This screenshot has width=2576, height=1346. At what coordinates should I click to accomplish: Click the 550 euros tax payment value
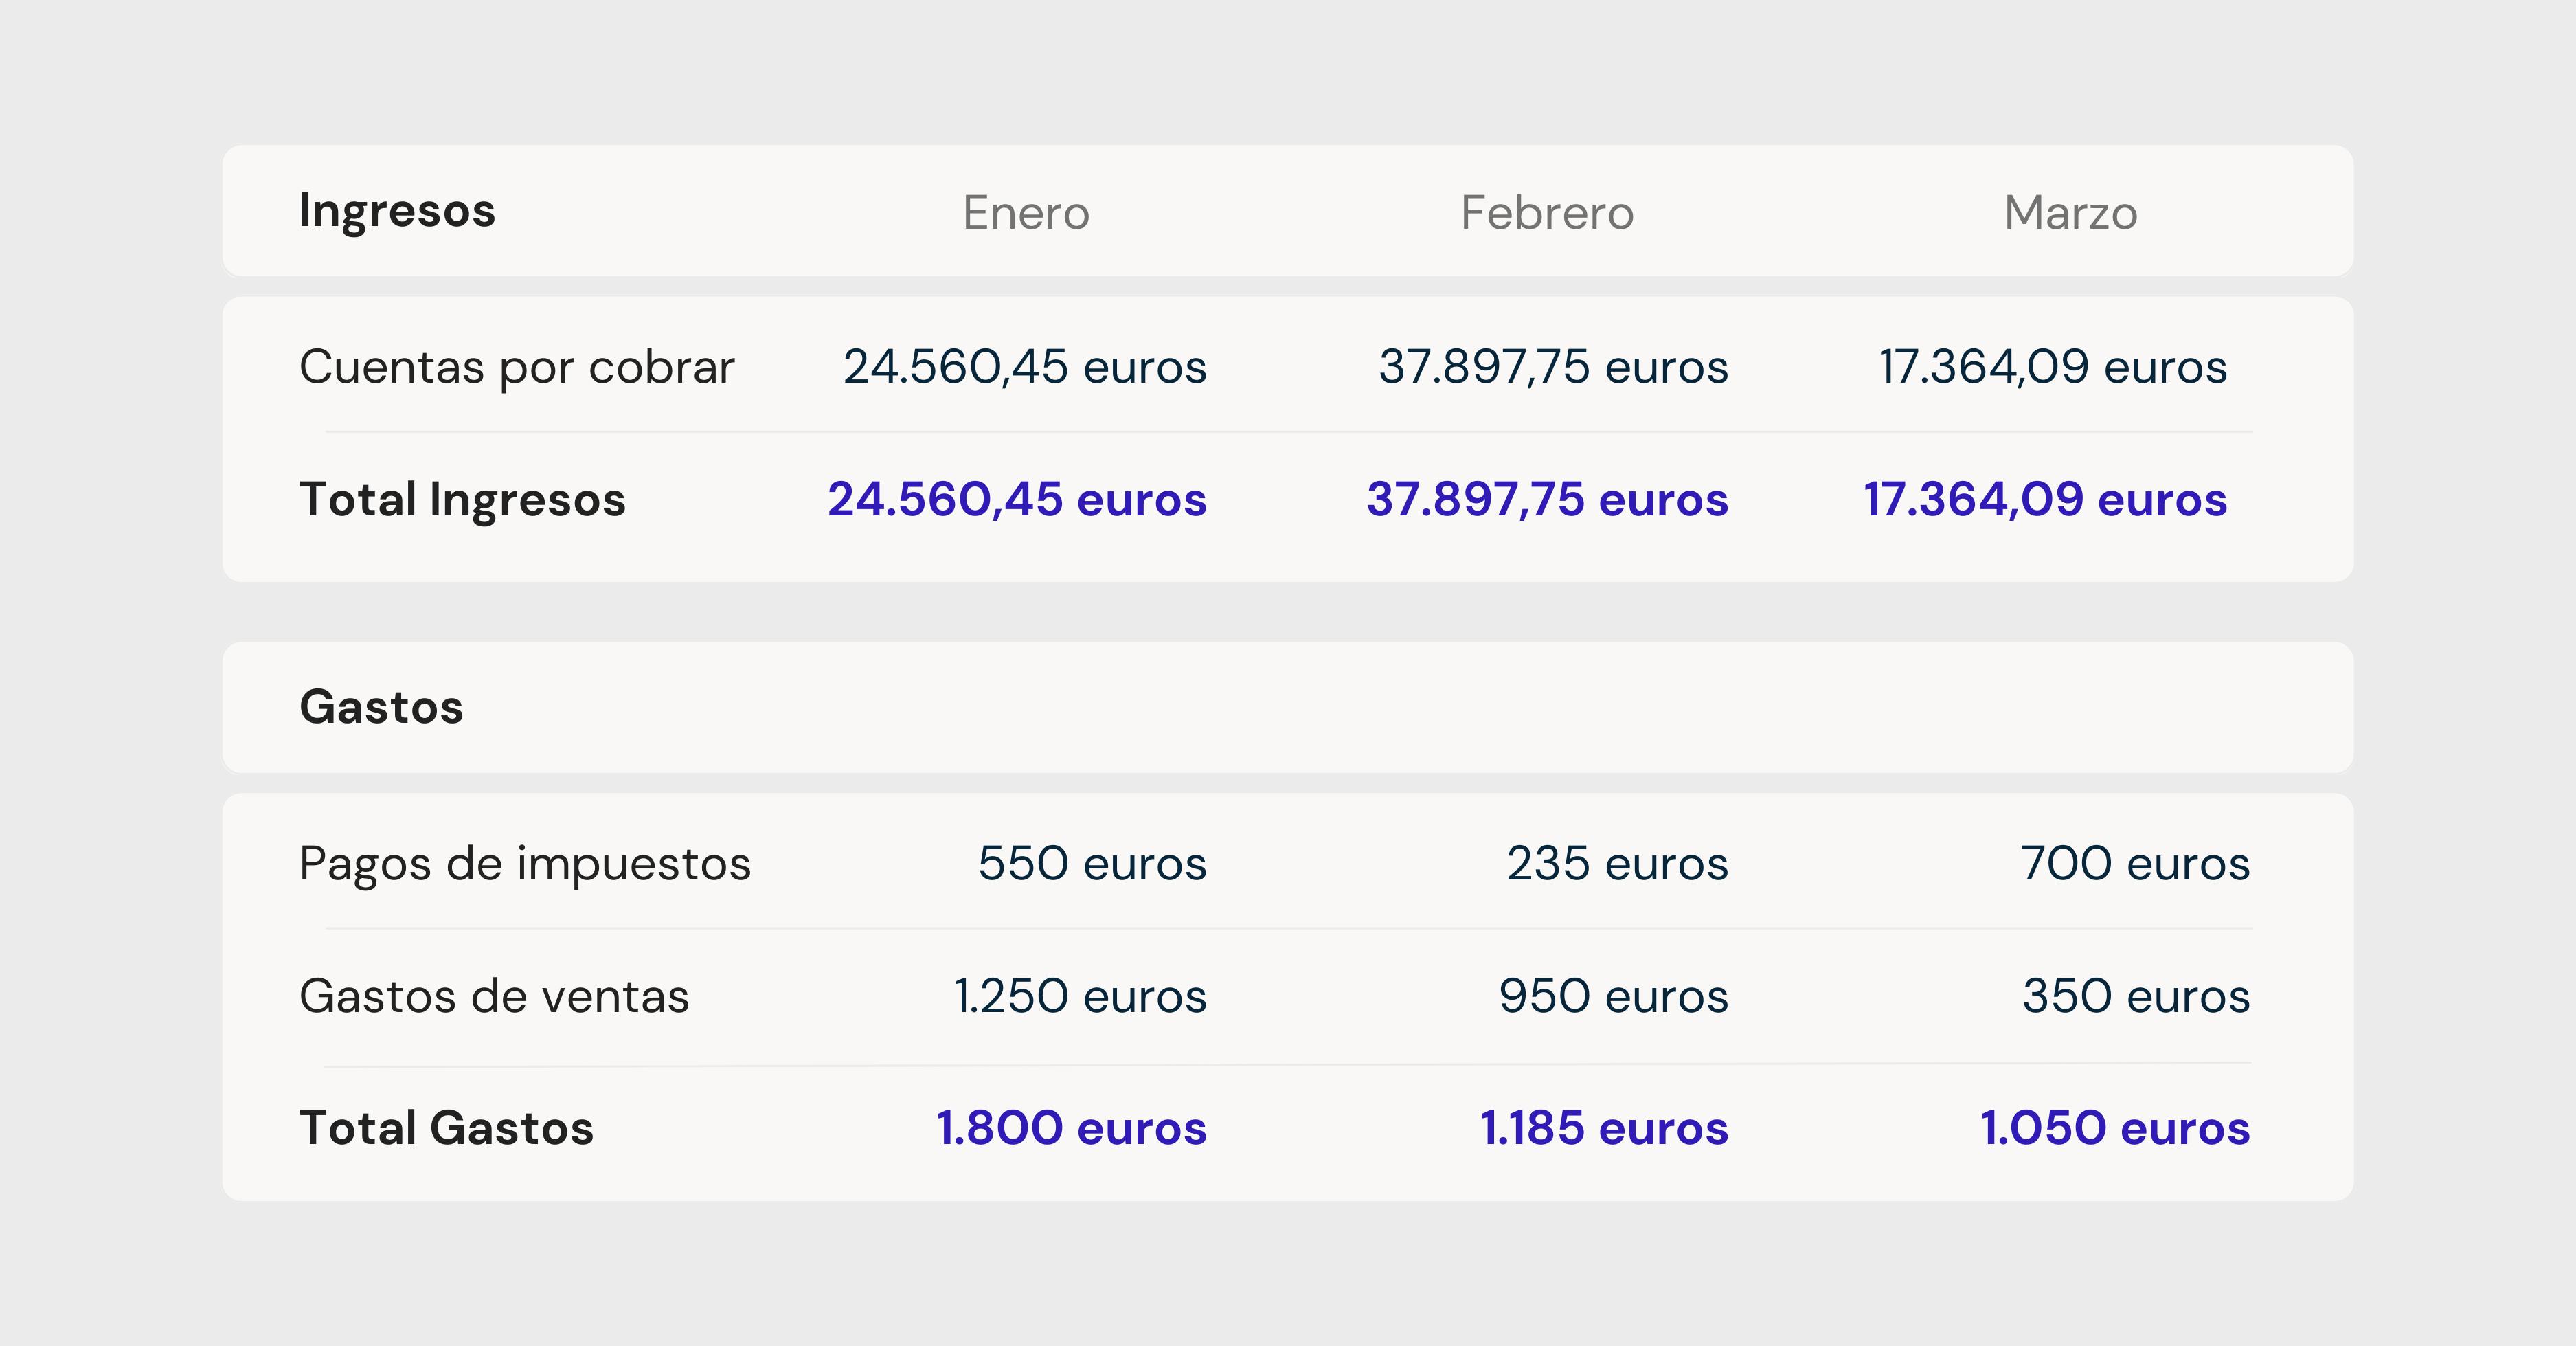pyautogui.click(x=1092, y=862)
